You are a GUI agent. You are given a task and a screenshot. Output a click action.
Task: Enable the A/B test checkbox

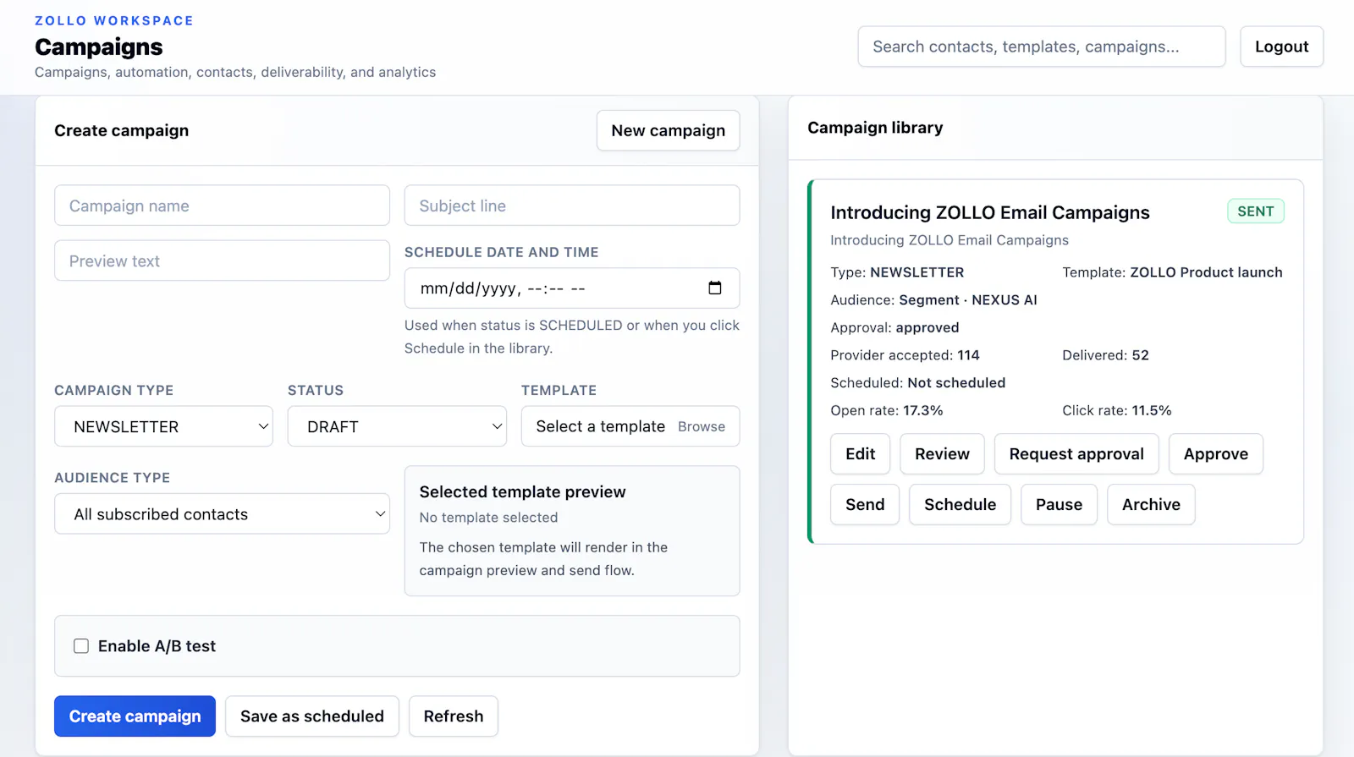[x=81, y=646]
